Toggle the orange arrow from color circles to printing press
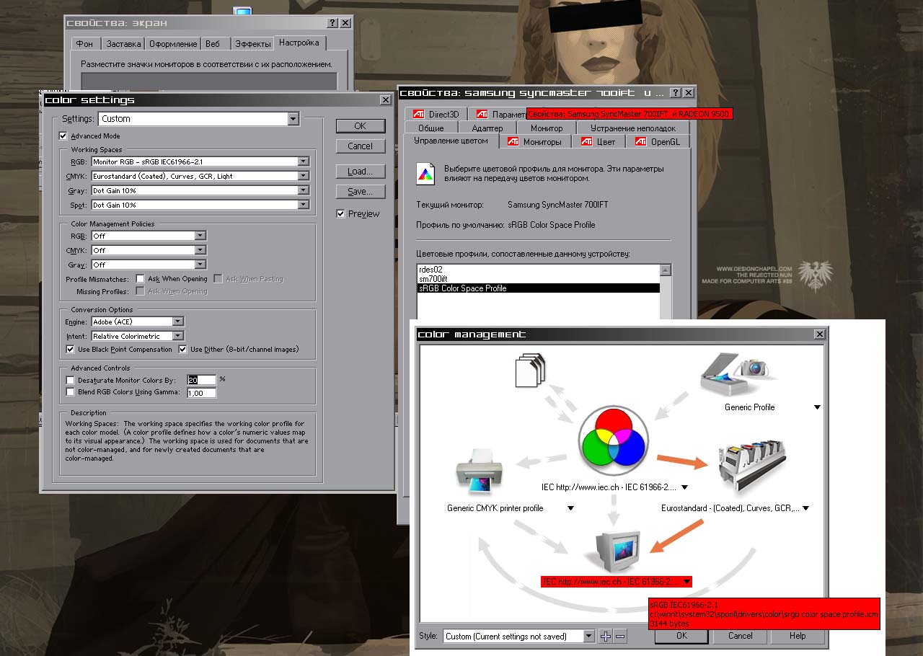 coord(681,461)
